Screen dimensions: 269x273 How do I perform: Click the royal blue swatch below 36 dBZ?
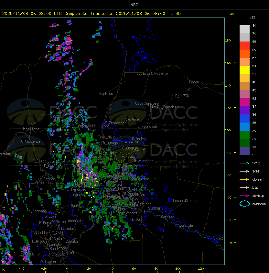[244, 119]
